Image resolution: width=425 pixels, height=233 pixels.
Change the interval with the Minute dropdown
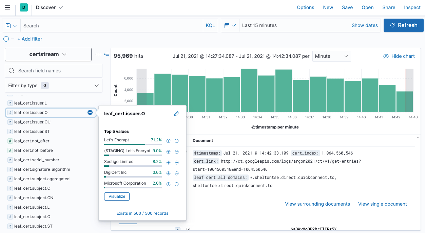coord(331,56)
